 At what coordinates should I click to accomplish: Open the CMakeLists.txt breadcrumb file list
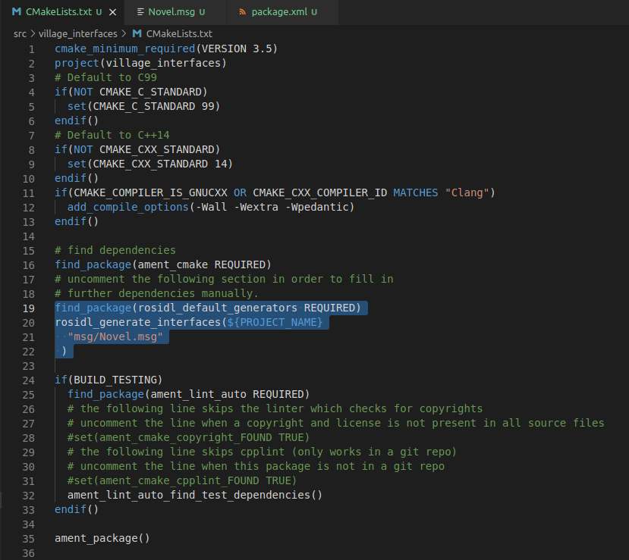point(179,34)
